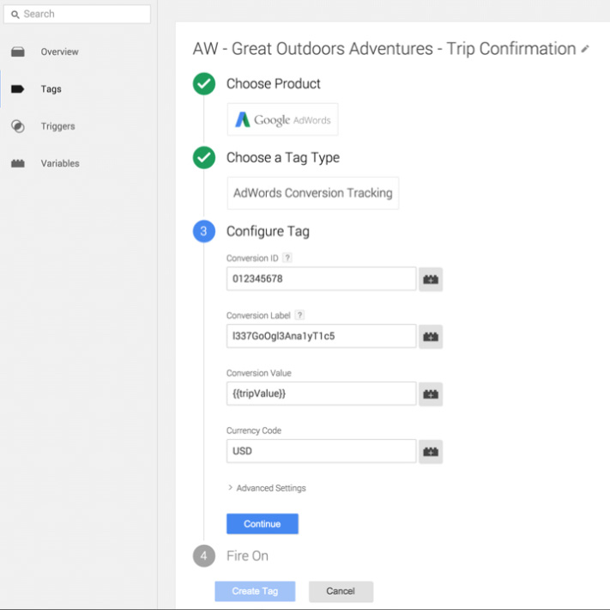Click the Choose a Tag Type checkmark
610x610 pixels.
coord(204,158)
